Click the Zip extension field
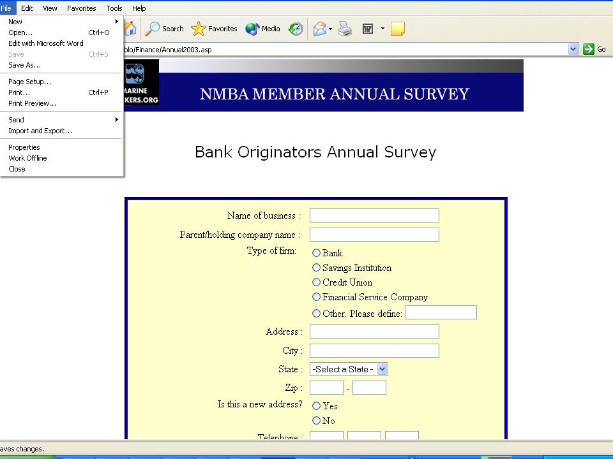 369,388
